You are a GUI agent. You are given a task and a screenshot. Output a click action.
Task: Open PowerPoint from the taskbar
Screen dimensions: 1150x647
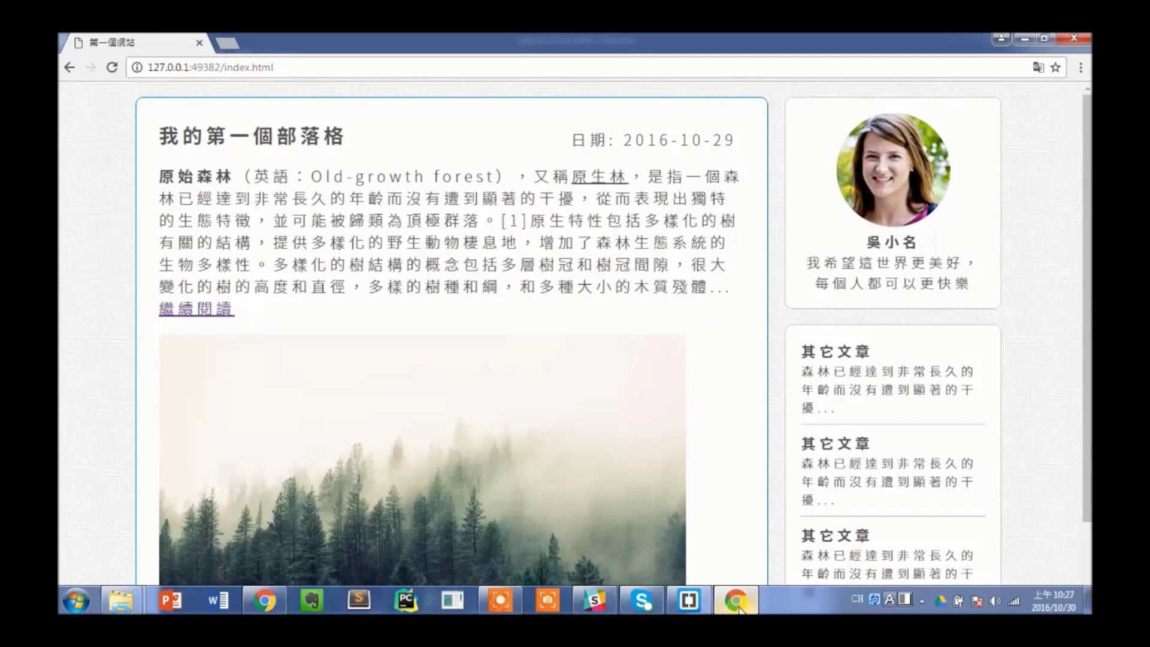pyautogui.click(x=170, y=600)
